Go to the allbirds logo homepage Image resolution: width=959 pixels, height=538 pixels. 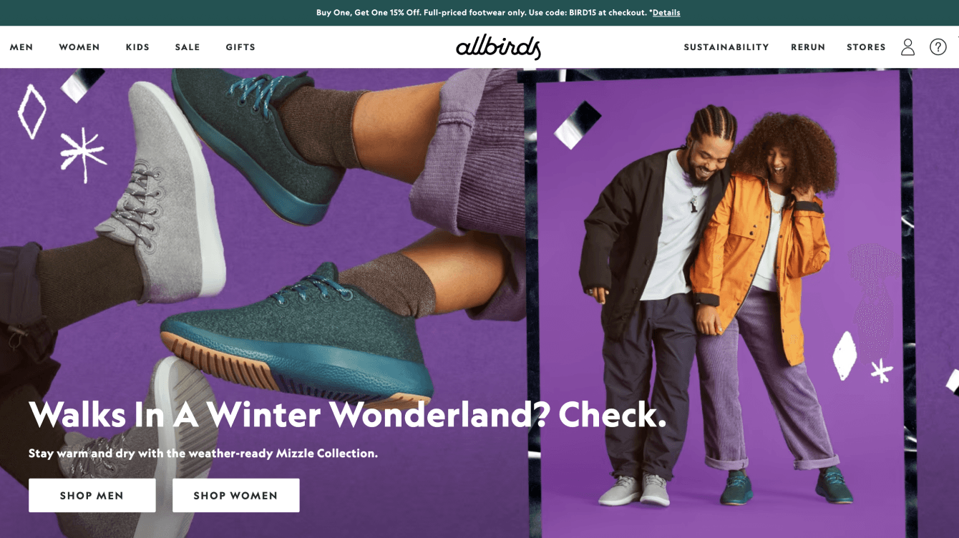click(x=498, y=47)
